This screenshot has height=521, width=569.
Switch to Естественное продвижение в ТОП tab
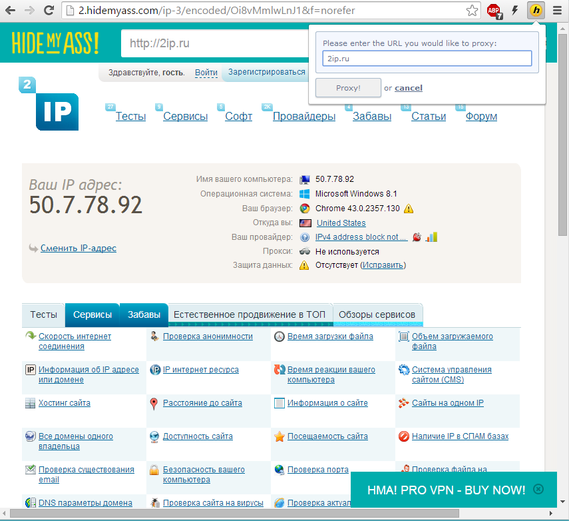[x=250, y=314]
